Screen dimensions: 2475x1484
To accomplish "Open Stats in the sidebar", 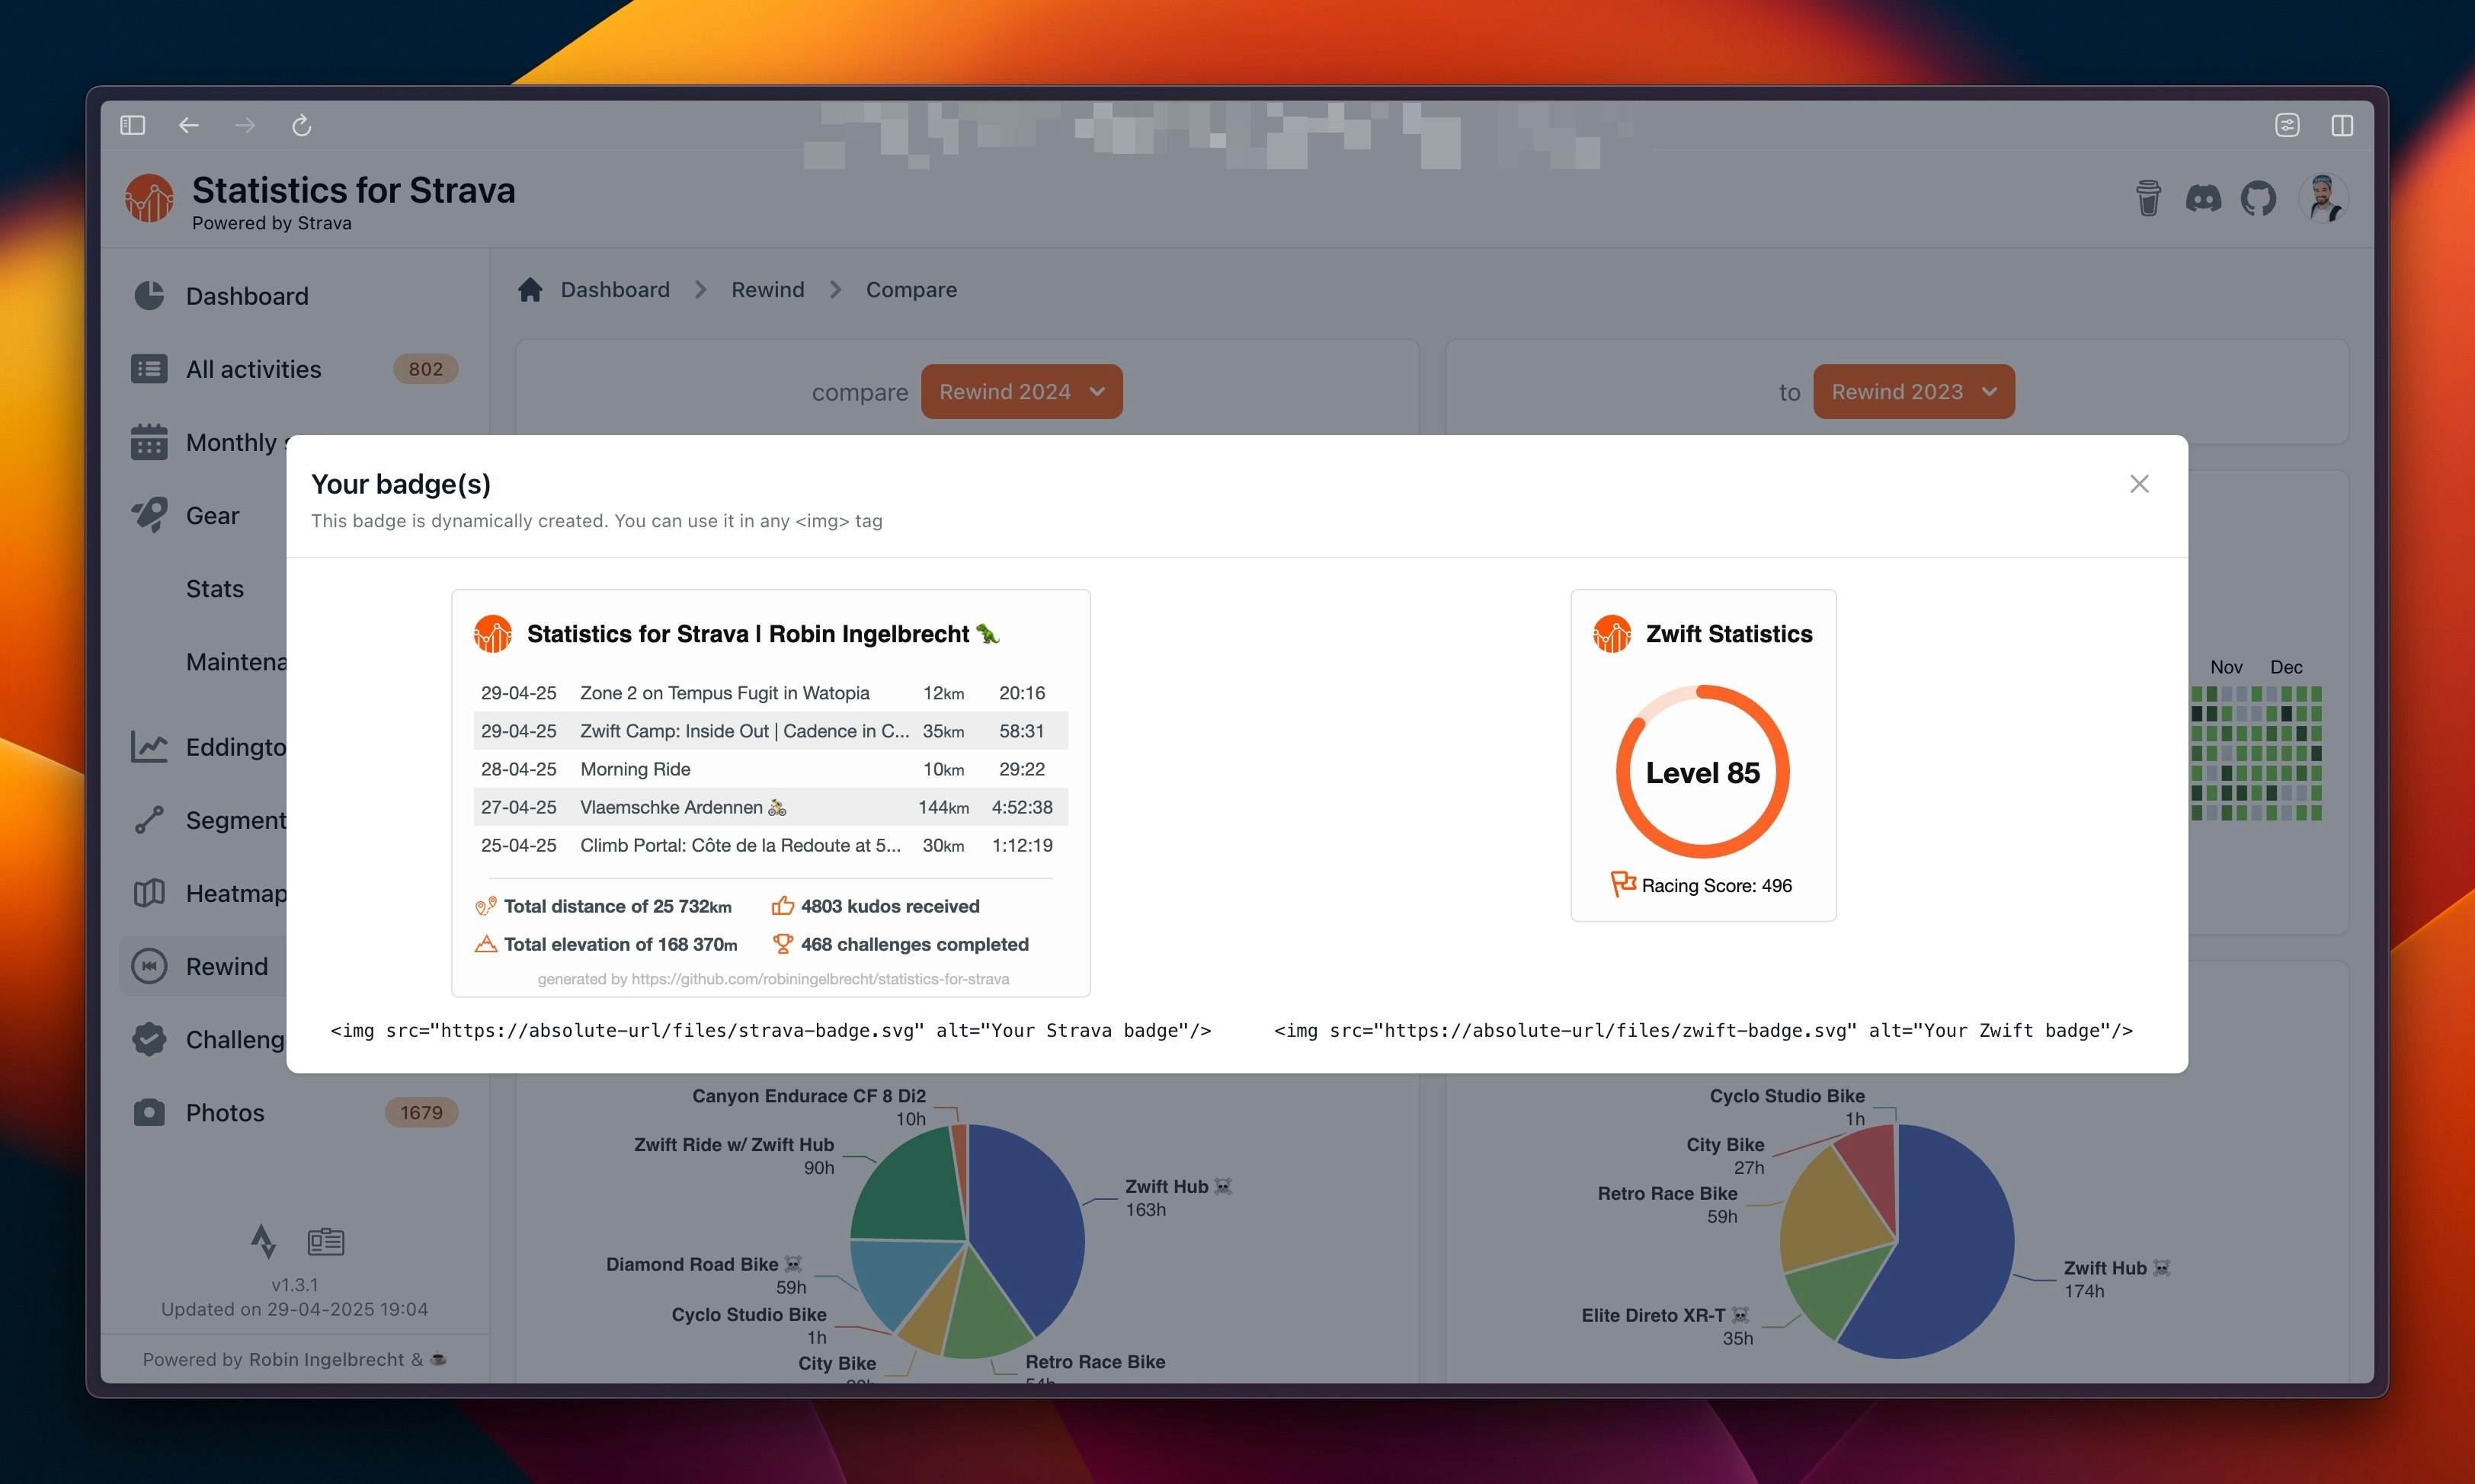I will [x=215, y=588].
